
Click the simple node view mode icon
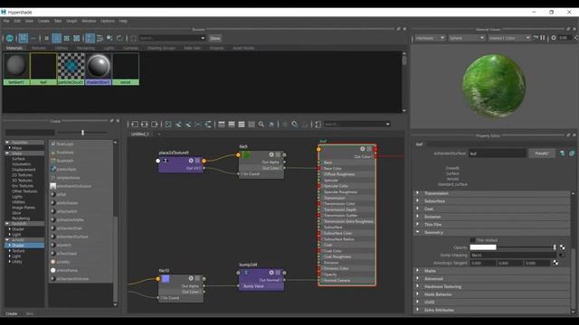[222, 125]
